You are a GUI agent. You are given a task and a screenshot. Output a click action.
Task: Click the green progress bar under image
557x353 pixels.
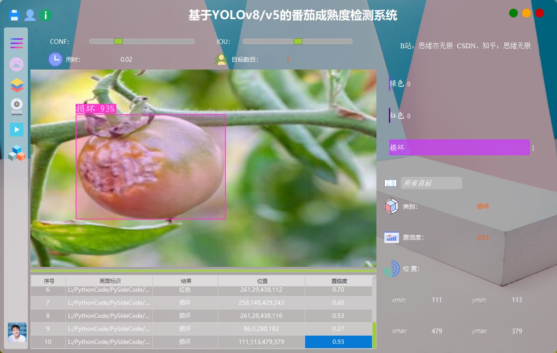203,271
